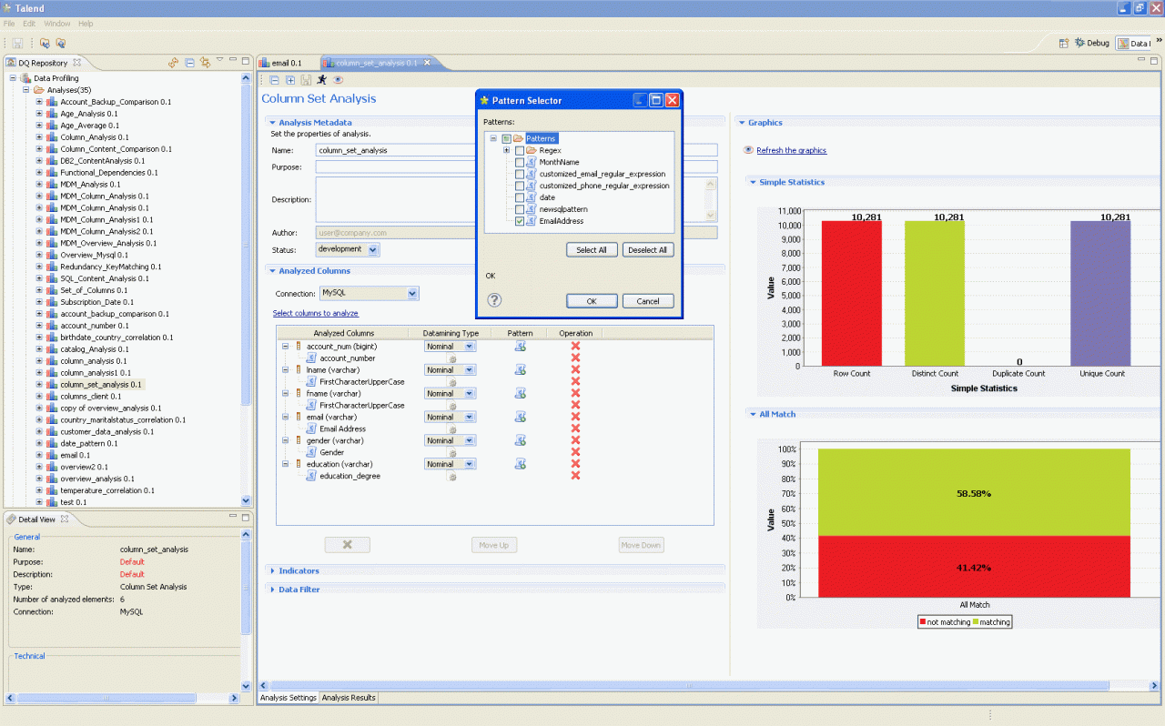Open the Status development dropdown
The width and height of the screenshot is (1165, 726).
373,249
